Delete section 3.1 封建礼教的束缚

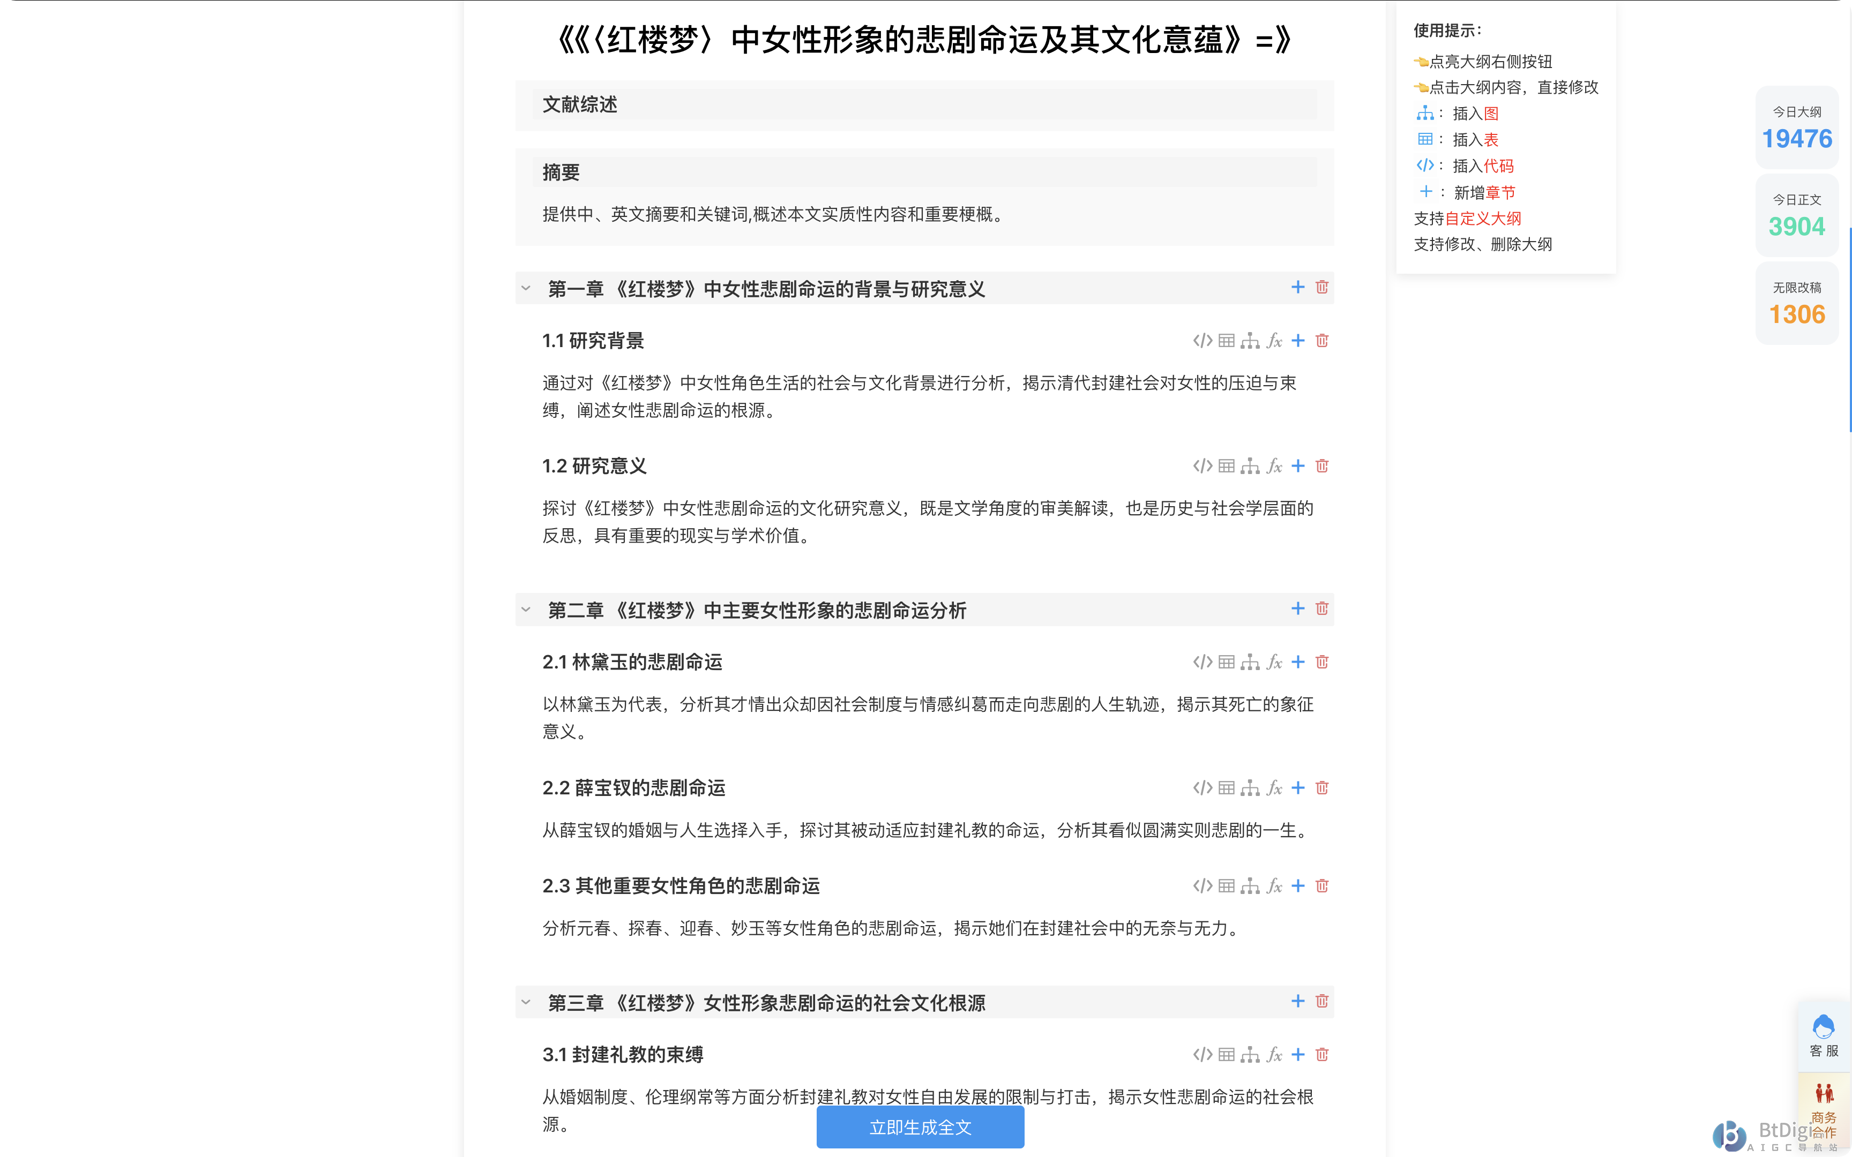(x=1321, y=1055)
